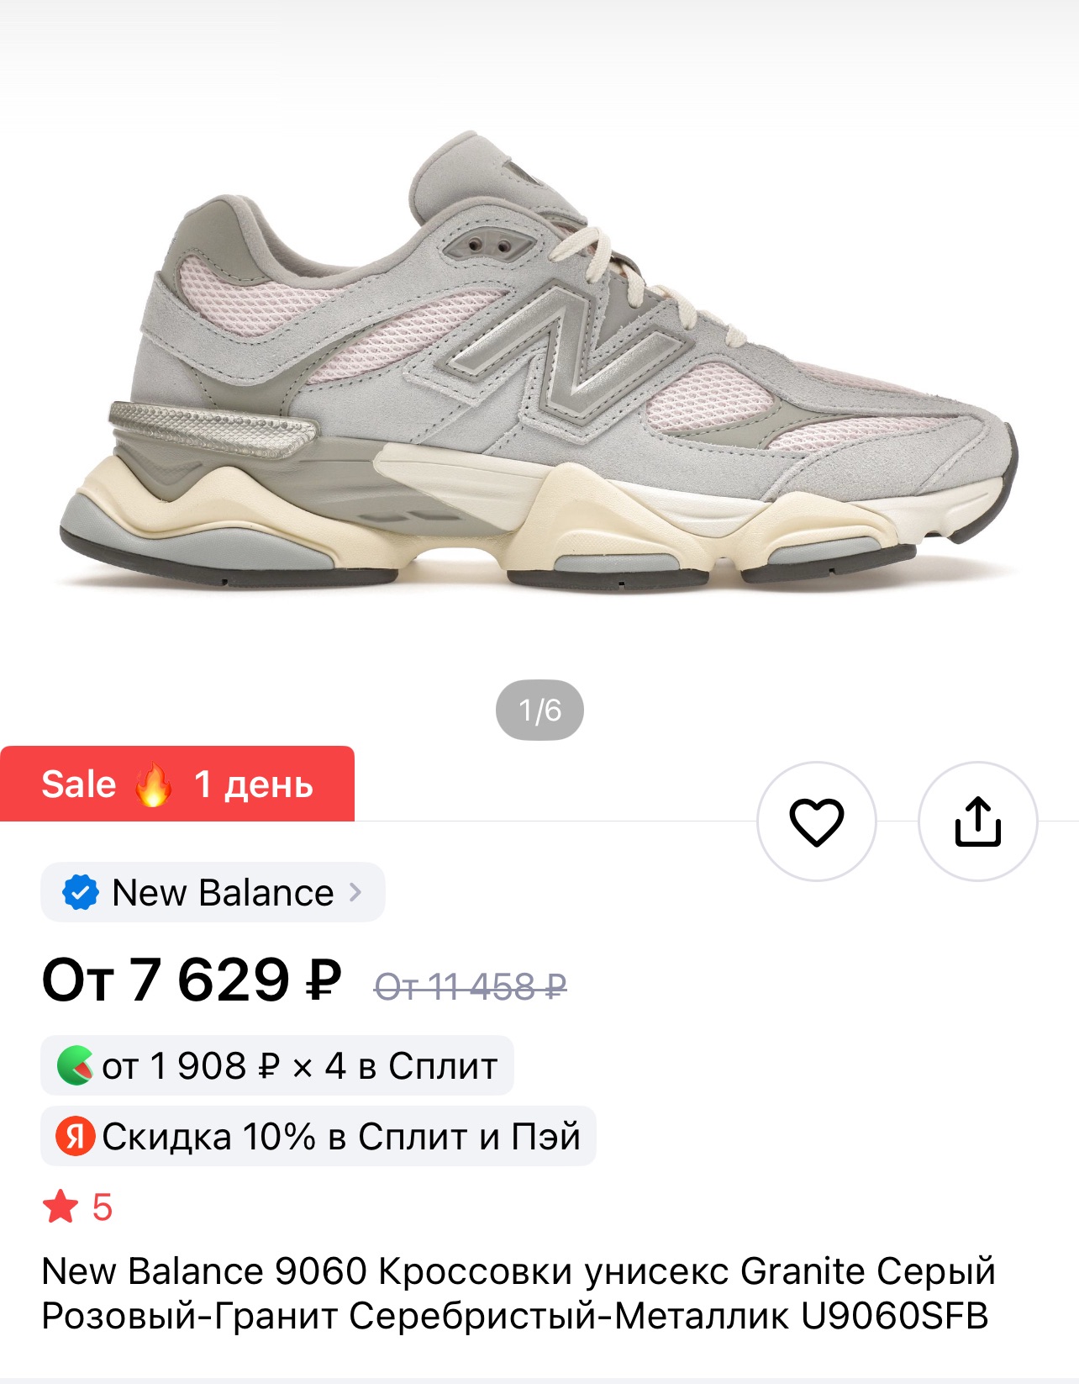Screen dimensions: 1079x1384
Task: Tap the green Split payment icon
Action: 75,1065
